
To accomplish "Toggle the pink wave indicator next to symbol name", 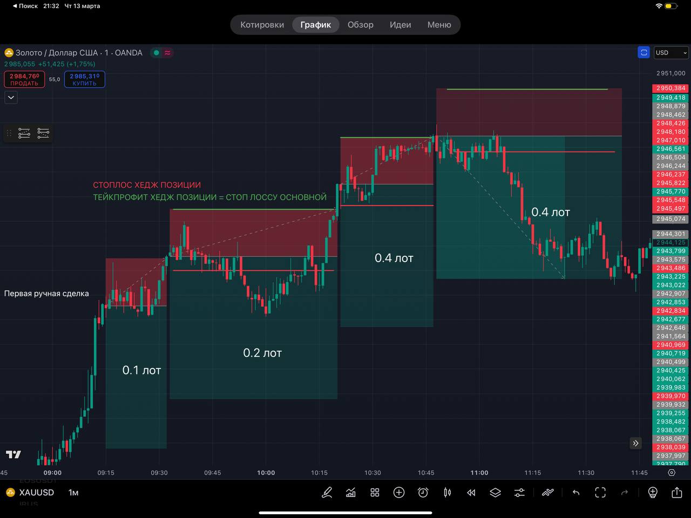I will 168,52.
